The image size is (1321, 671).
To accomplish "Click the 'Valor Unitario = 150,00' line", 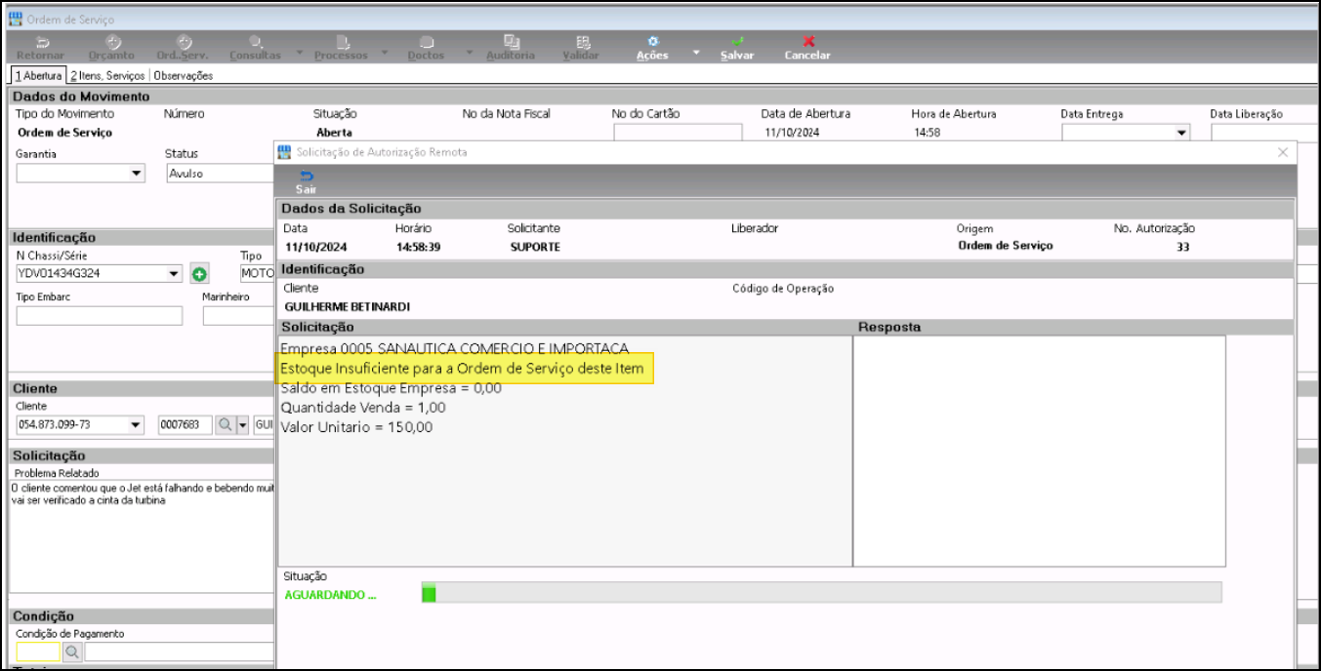I will point(356,427).
